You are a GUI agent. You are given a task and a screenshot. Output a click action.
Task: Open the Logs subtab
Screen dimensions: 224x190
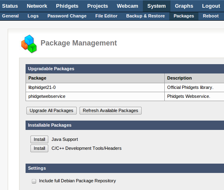tap(33, 16)
